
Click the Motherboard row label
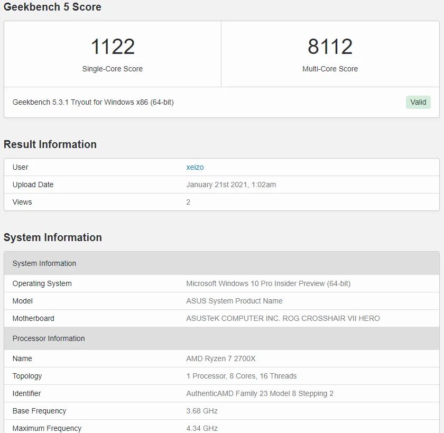pos(33,318)
